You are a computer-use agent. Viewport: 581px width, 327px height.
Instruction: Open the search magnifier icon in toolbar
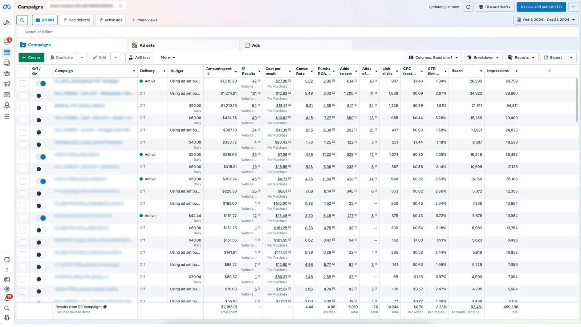click(x=22, y=20)
